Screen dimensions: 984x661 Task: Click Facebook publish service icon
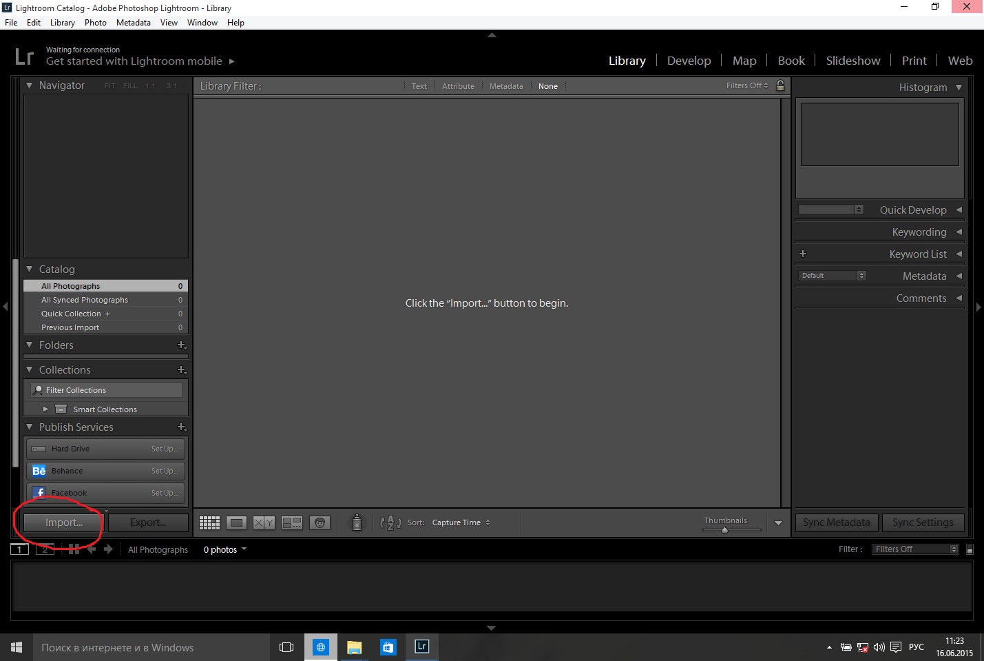coord(39,493)
